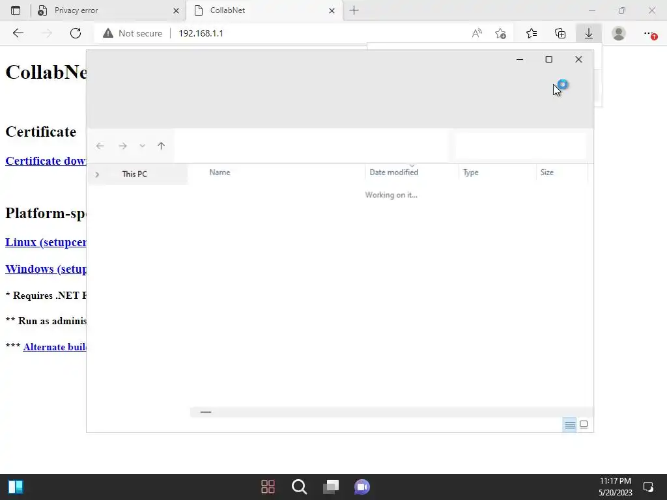Open recent locations dropdown in explorer
667x500 pixels.
click(143, 146)
